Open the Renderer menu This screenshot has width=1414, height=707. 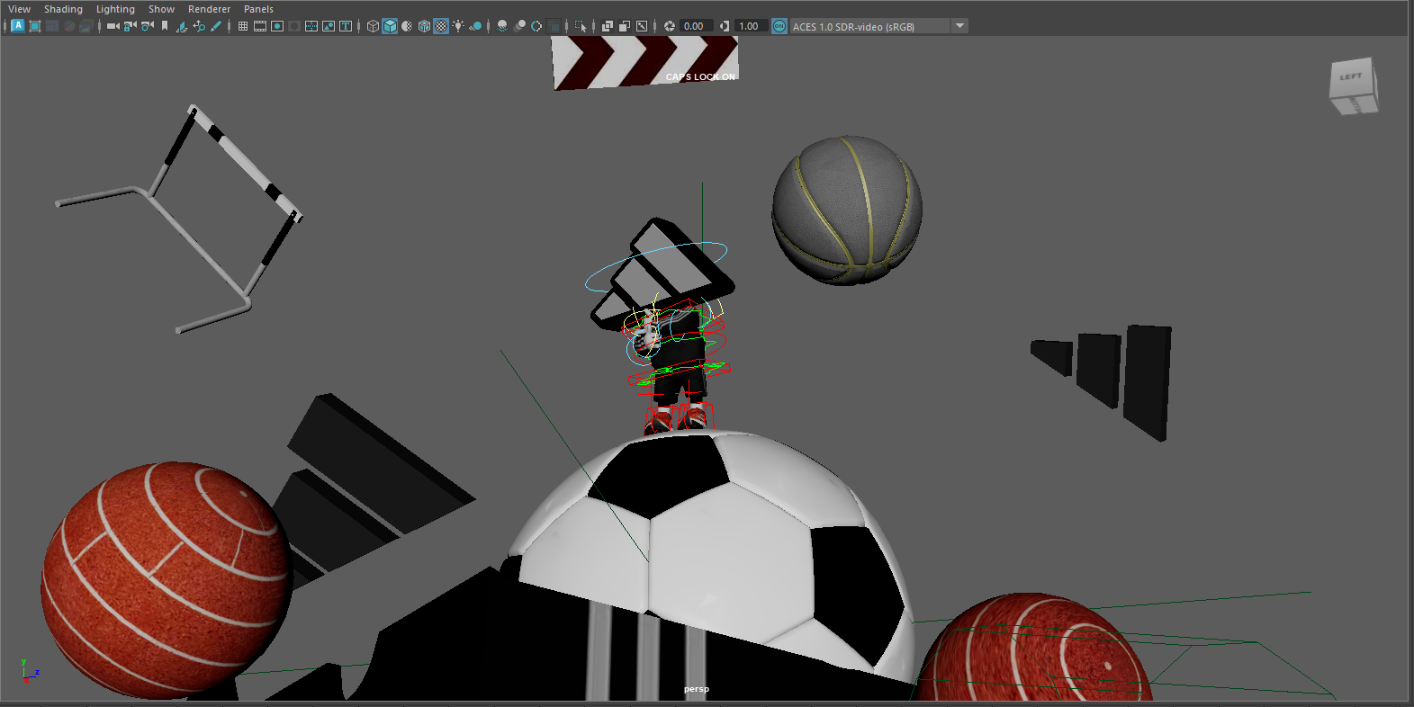(x=209, y=9)
